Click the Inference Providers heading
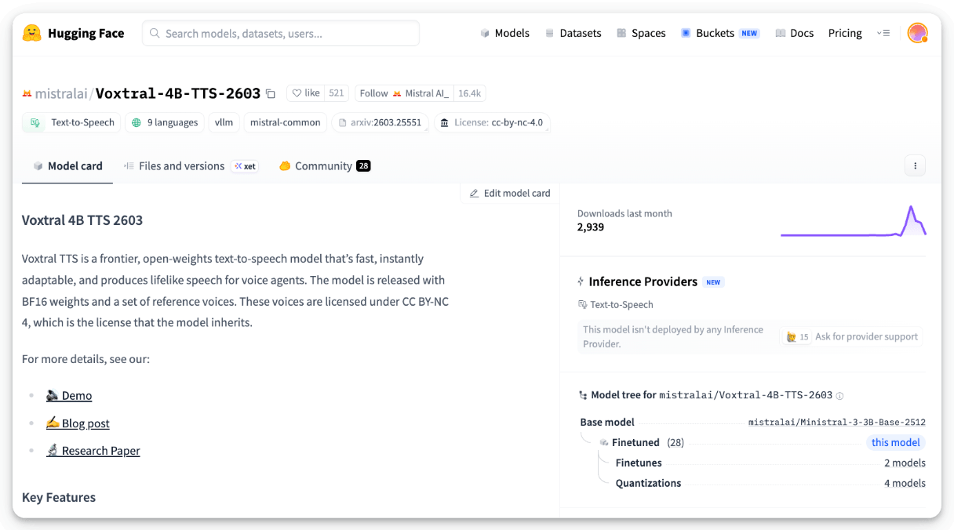This screenshot has height=530, width=954. click(x=643, y=281)
